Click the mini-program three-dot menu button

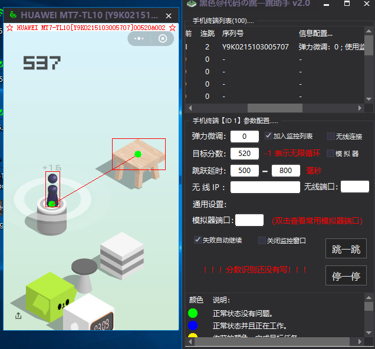coord(139,39)
